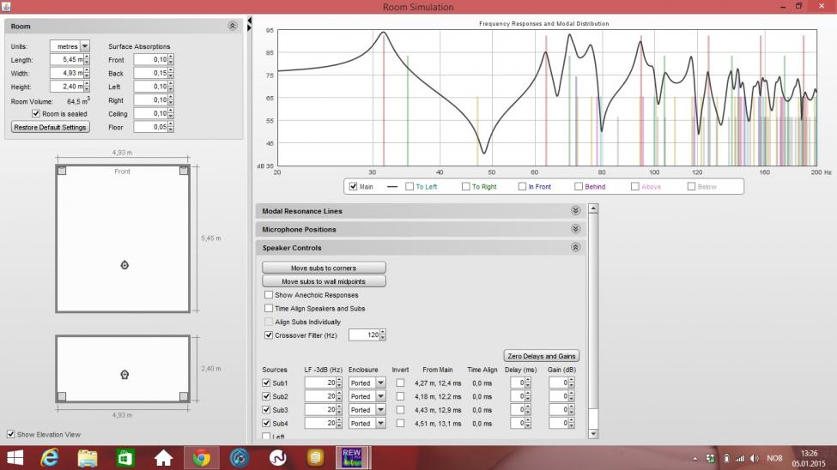Tick the Invert checkbox for Sub3
837x470 pixels.
coord(400,410)
